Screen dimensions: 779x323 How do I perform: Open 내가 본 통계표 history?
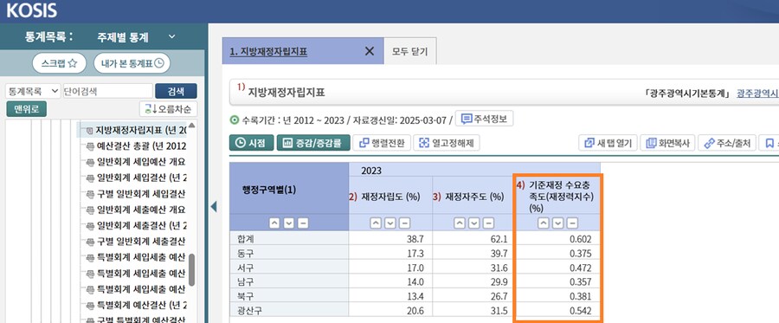pyautogui.click(x=132, y=63)
